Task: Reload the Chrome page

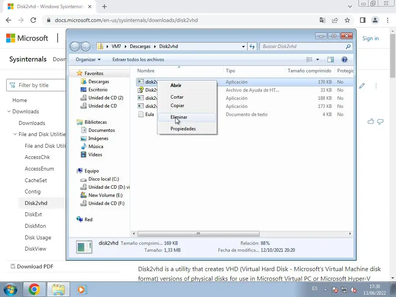Action: point(33,20)
